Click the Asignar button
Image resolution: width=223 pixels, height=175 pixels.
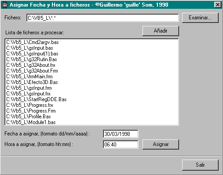click(161, 144)
